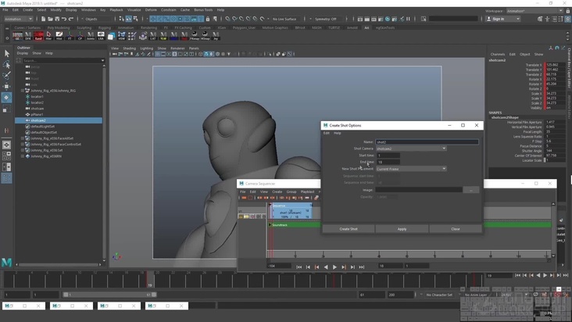Open the Shot Camera dropdown

click(411, 148)
